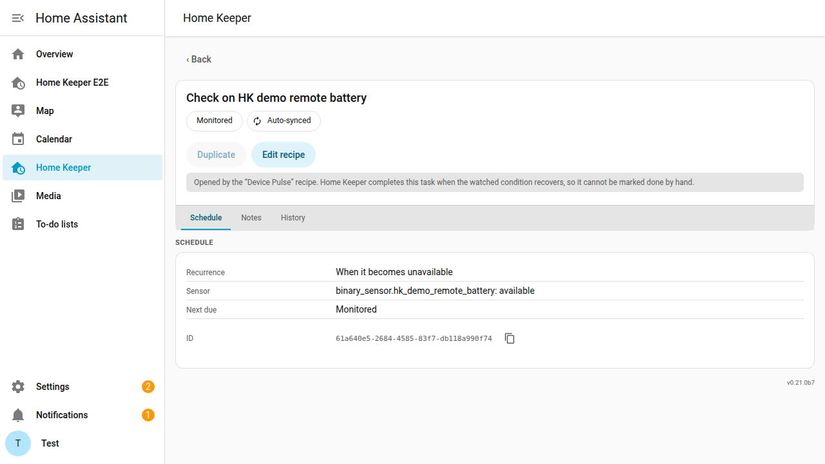
Task: Click the Edit recipe button
Action: coord(284,155)
